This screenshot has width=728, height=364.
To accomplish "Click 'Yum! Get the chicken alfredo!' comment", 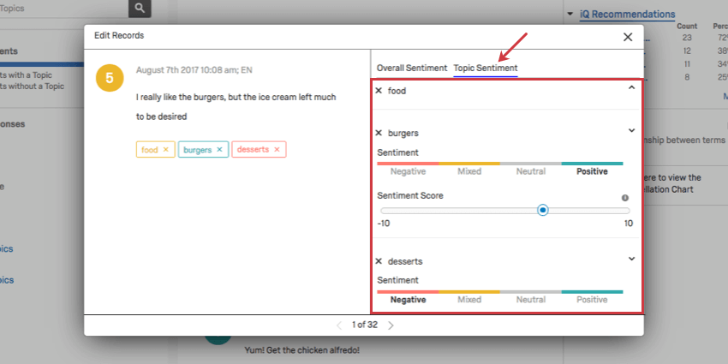I will point(301,350).
